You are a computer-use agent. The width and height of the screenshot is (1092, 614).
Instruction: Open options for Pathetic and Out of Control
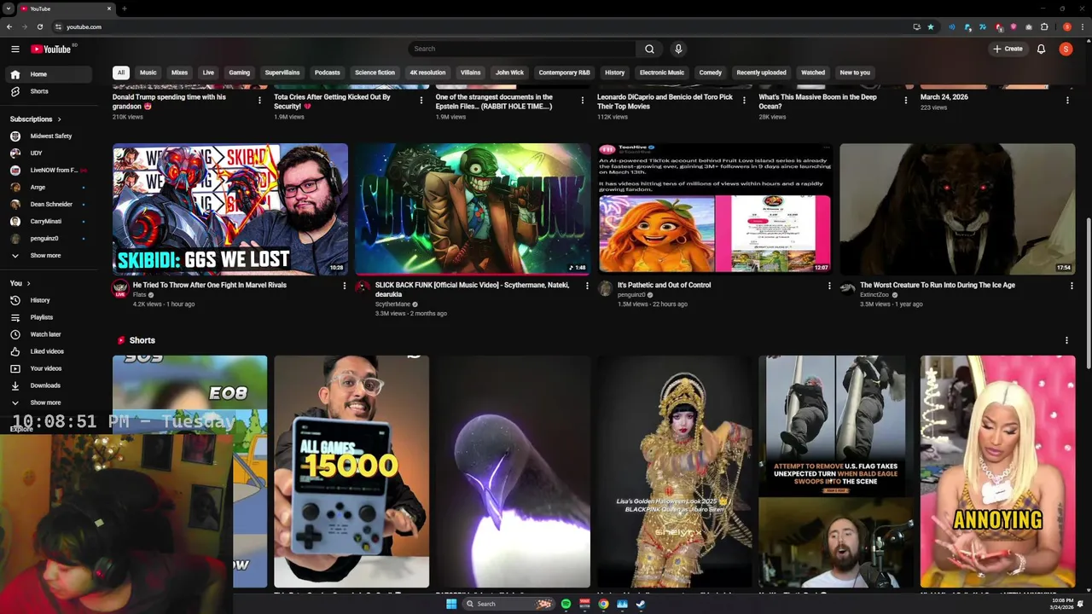pos(829,286)
